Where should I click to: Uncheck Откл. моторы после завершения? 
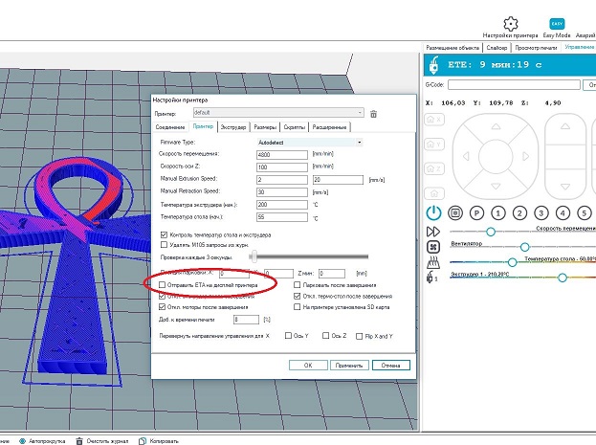click(162, 307)
